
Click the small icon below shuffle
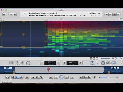99,15
